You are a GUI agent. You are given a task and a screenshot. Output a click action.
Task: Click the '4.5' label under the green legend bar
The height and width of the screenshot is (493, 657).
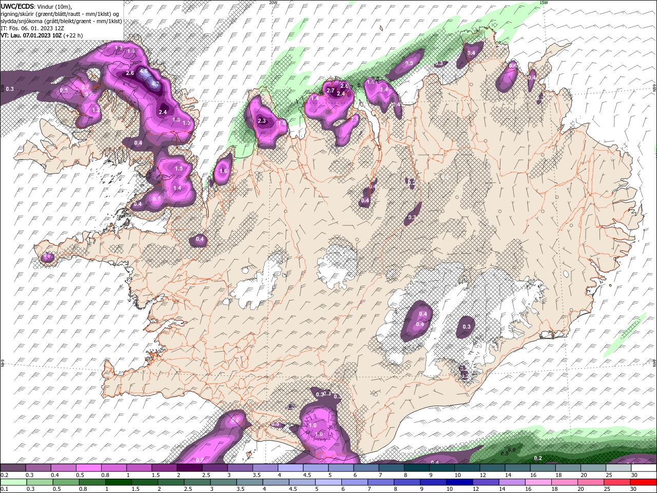click(293, 489)
